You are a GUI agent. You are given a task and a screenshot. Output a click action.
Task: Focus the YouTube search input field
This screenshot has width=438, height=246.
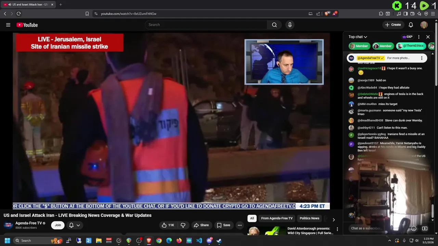(x=206, y=25)
